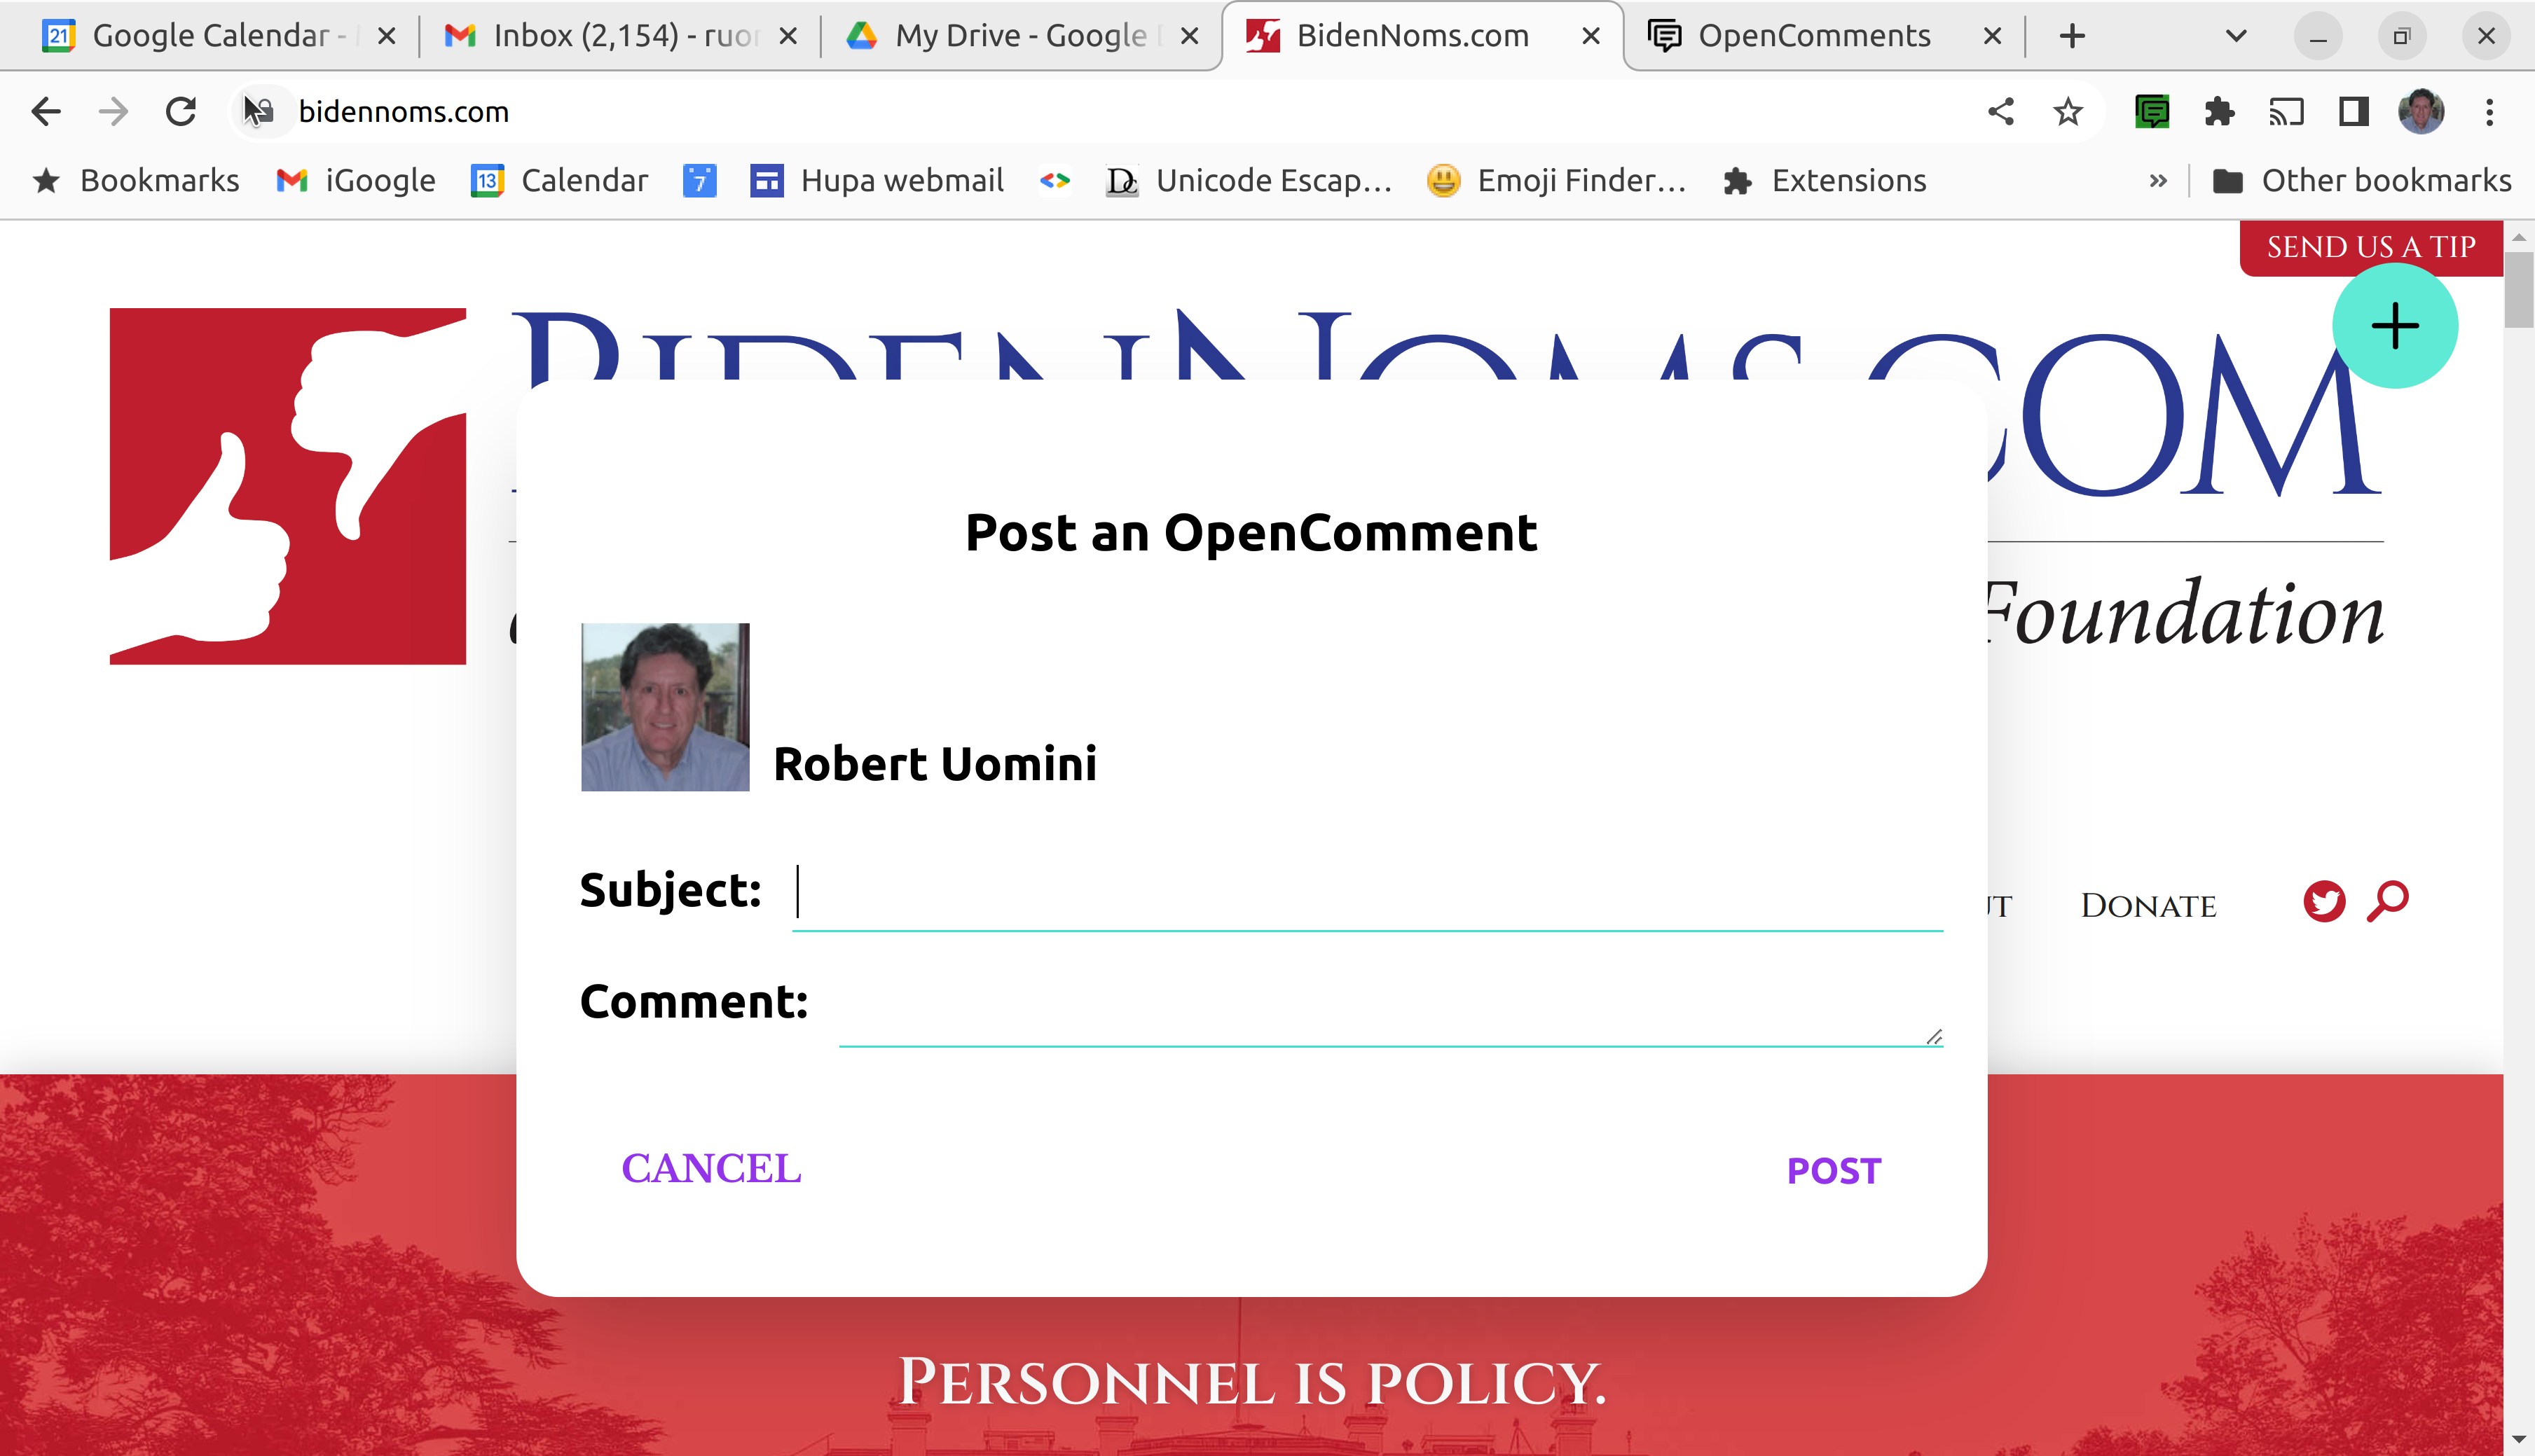Open a new browser tab

[2073, 36]
